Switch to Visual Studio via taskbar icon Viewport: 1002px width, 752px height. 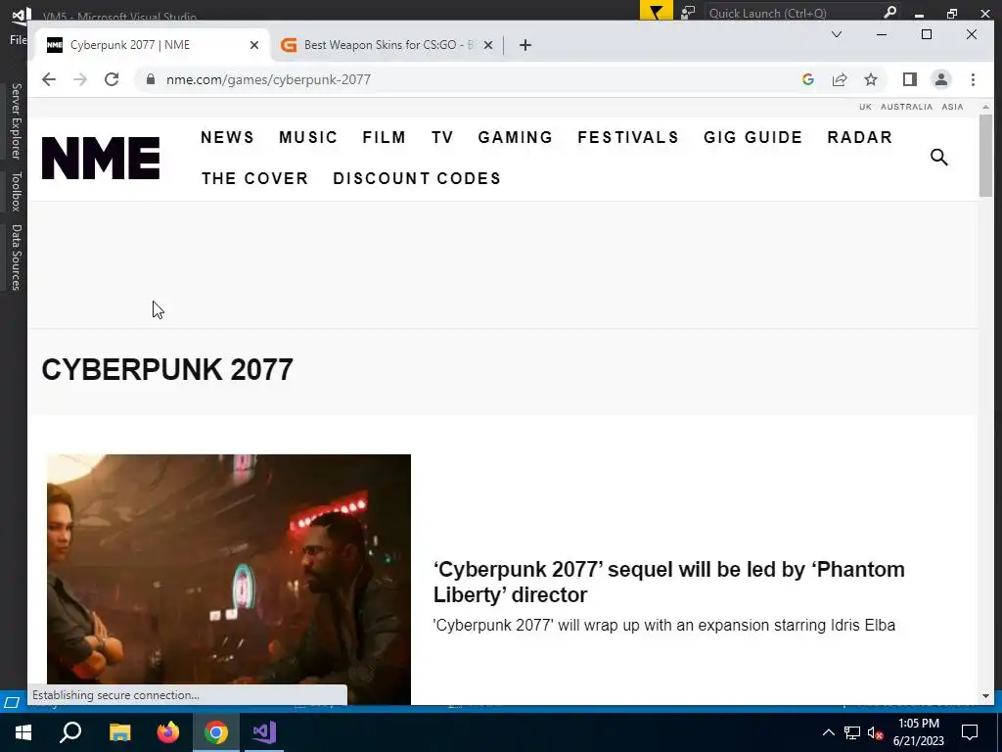point(264,732)
